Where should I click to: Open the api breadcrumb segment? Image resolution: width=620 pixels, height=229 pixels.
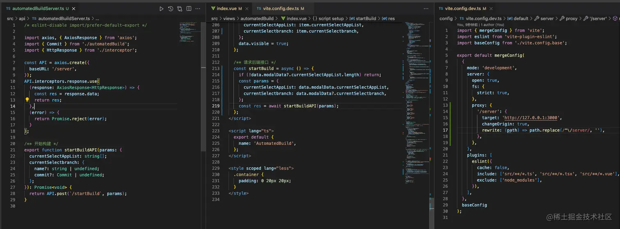[22, 18]
